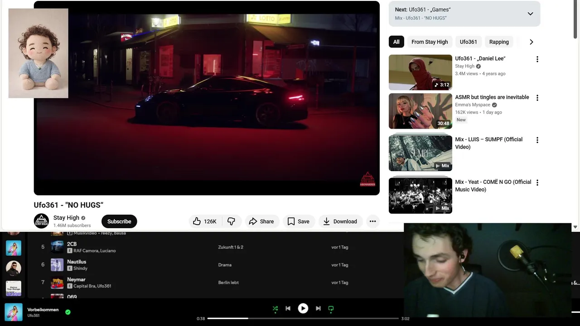Open Ufo361 Daniel Lee video thumbnail
The height and width of the screenshot is (326, 580).
coord(420,72)
